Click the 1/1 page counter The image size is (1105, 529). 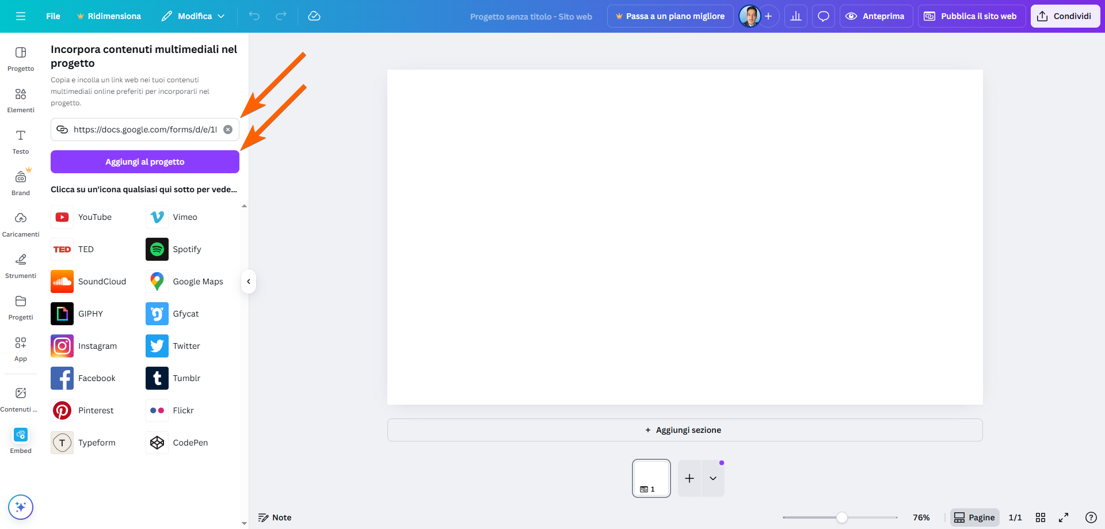point(1015,517)
